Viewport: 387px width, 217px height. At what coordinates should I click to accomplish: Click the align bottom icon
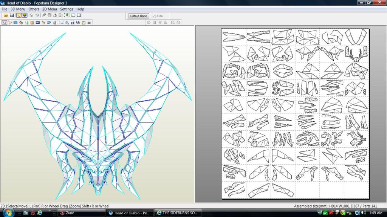(166, 22)
